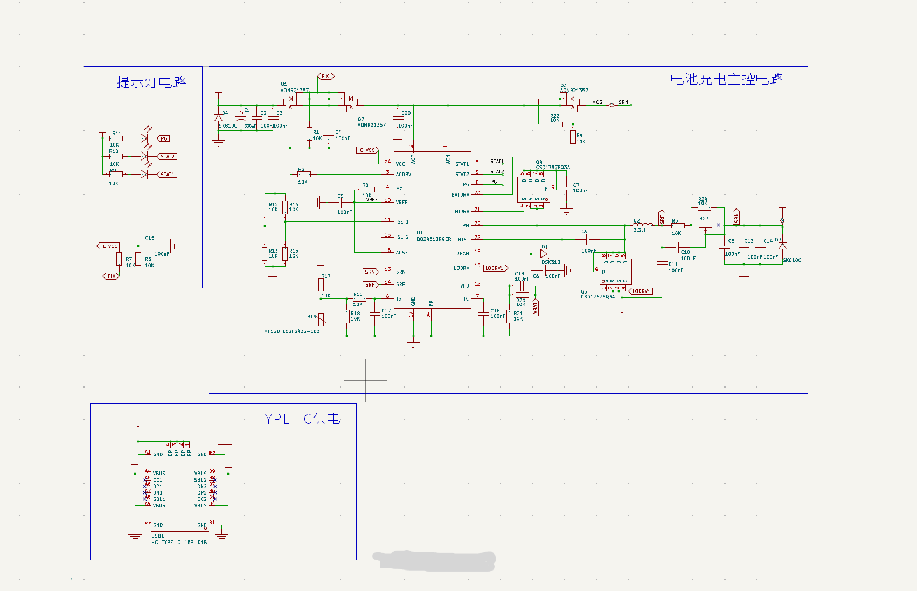Select the Q1 AONR21357 MOSFET symbol

pos(291,106)
